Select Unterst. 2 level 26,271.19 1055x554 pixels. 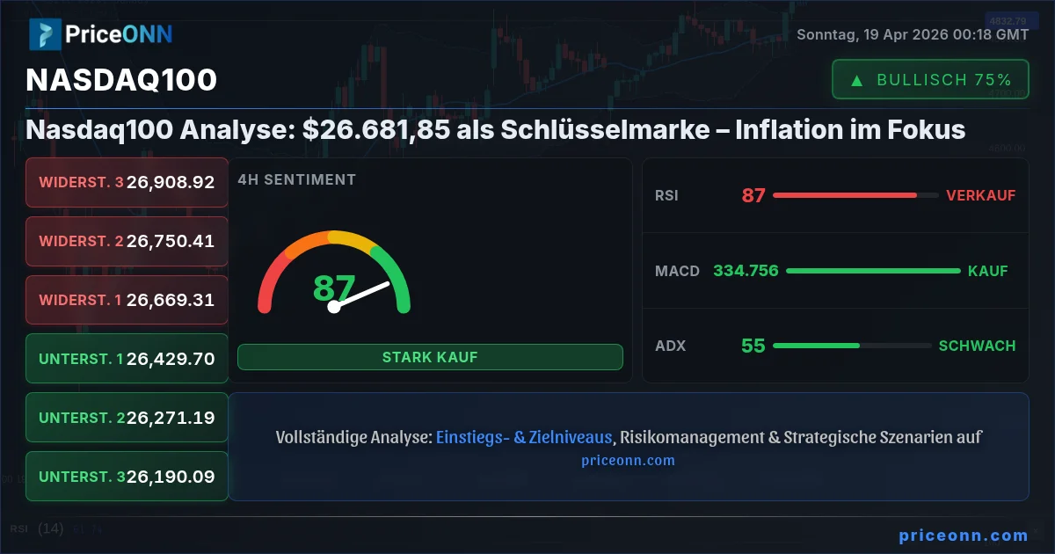tap(127, 418)
